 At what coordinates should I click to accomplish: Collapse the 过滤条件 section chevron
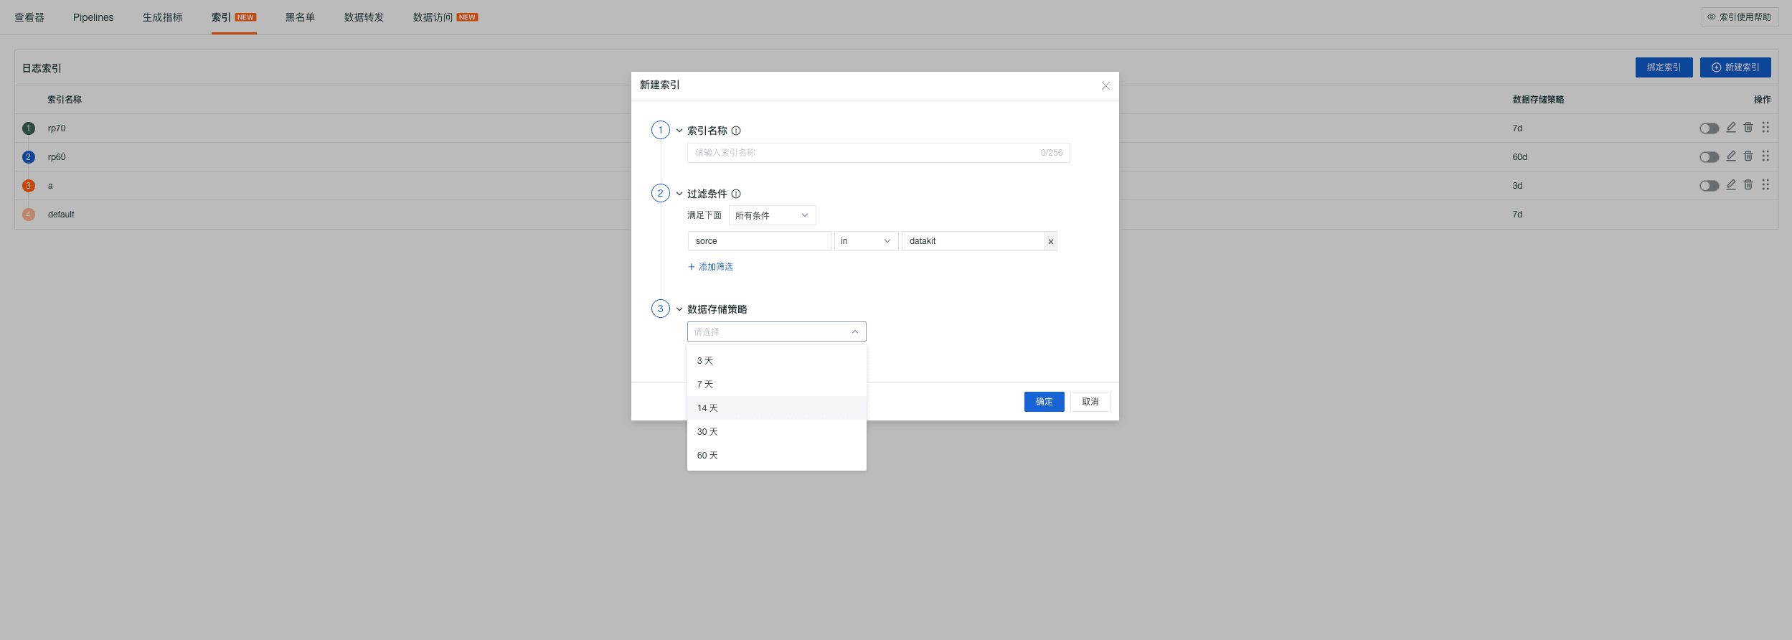(x=679, y=194)
